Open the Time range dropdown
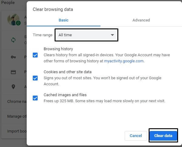Viewport: 182px width, 147px height. point(86,35)
